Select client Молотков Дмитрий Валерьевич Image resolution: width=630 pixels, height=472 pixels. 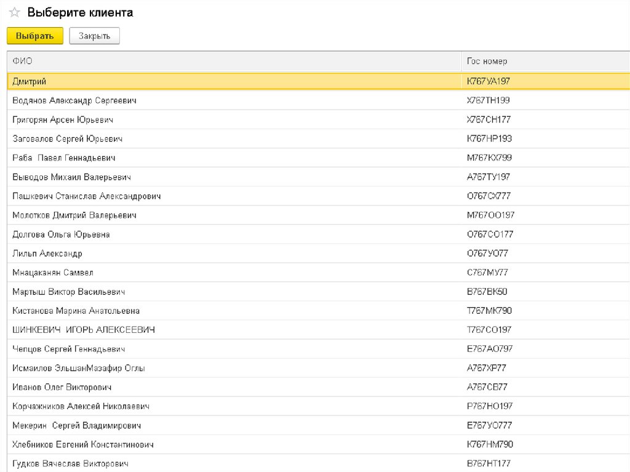(74, 215)
